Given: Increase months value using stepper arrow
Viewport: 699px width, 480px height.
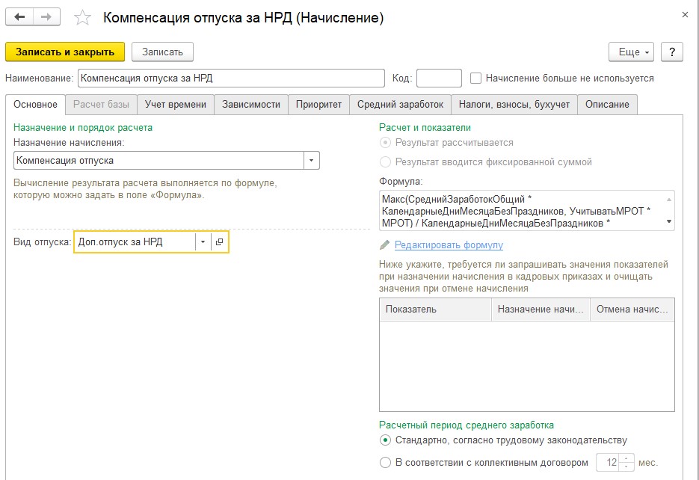Looking at the screenshot, I should 626,458.
